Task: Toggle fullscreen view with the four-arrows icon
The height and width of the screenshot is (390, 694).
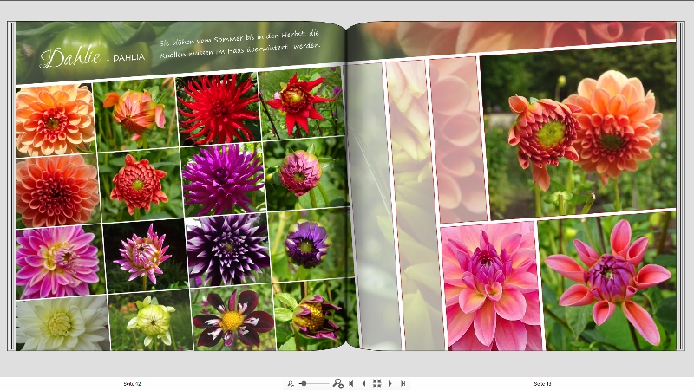Action: coord(376,383)
